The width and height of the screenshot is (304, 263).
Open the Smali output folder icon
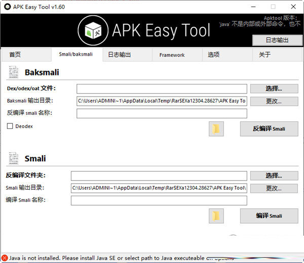pyautogui.click(x=216, y=216)
